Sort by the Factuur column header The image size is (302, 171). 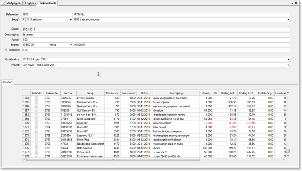pos(68,93)
